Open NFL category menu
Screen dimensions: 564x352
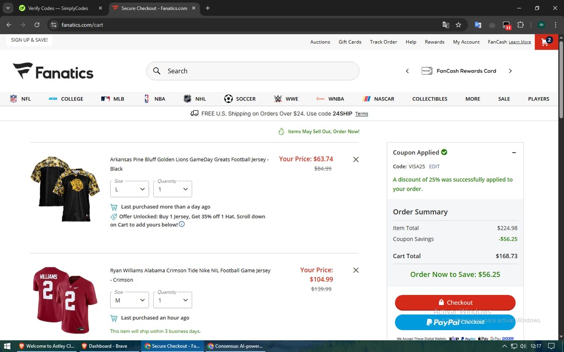point(21,99)
